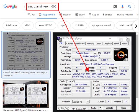Click the Tools button in CPU-Z
The width and height of the screenshot is (139, 112).
93,108
